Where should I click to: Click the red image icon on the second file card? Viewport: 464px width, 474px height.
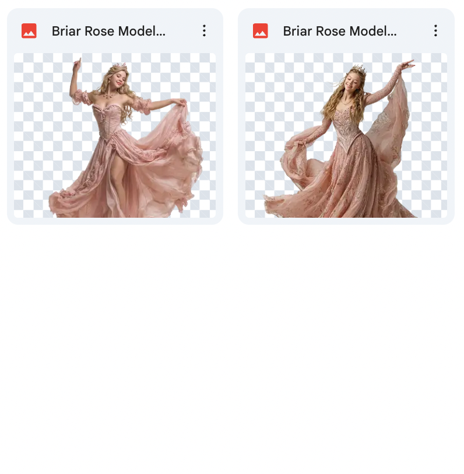click(x=261, y=31)
